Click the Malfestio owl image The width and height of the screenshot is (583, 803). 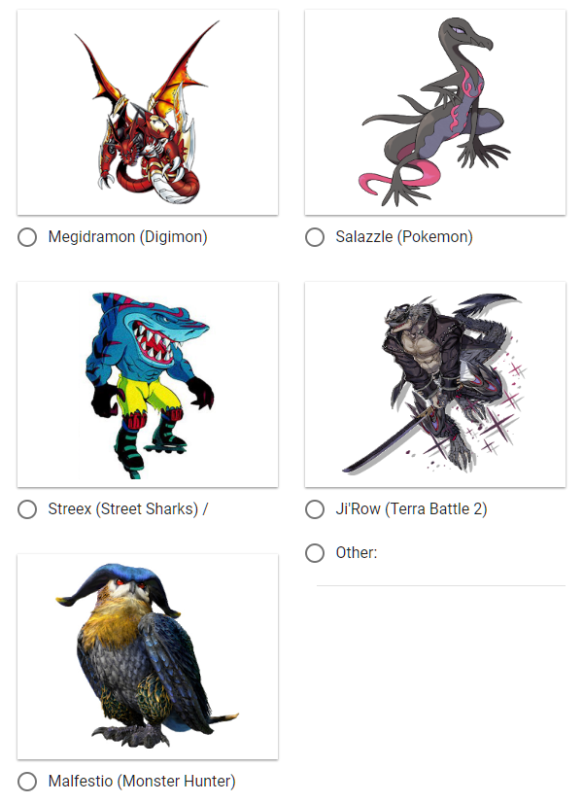click(x=148, y=656)
